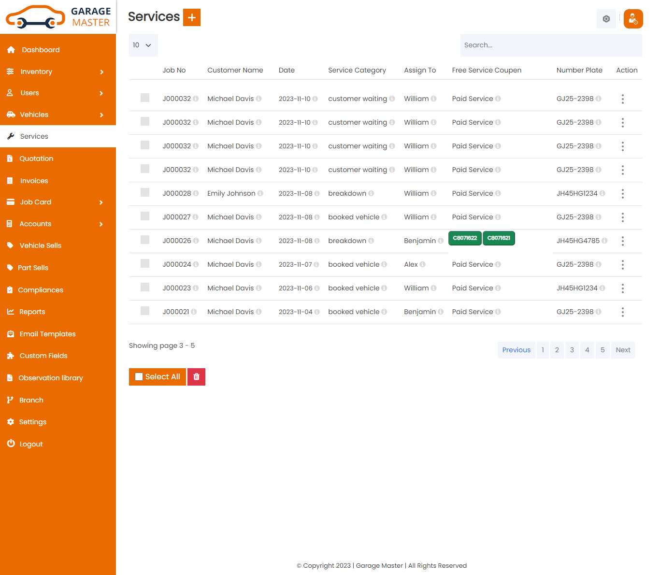Screen dimensions: 660x575
Task: Sort by Number Plate header
Action: coord(579,70)
